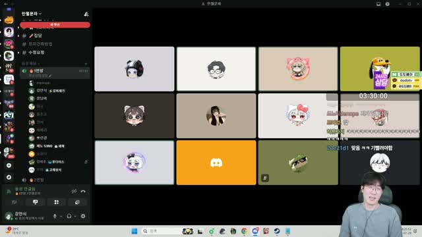Open the noise suppression icon beside disconnect

pyautogui.click(x=74, y=192)
